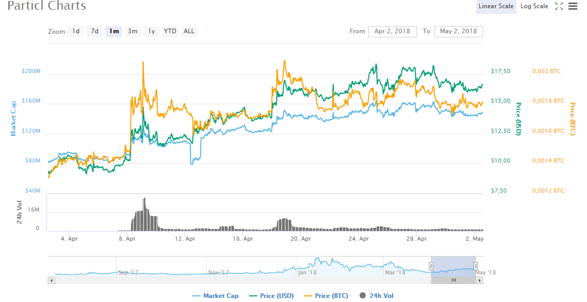Click the Price (BTC) axis title
This screenshot has width=587, height=302.
tap(572, 119)
